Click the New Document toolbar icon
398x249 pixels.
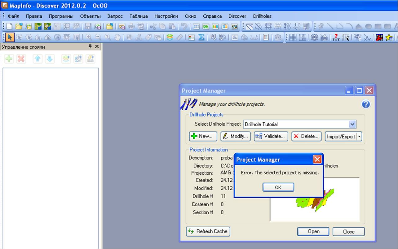tap(10, 27)
